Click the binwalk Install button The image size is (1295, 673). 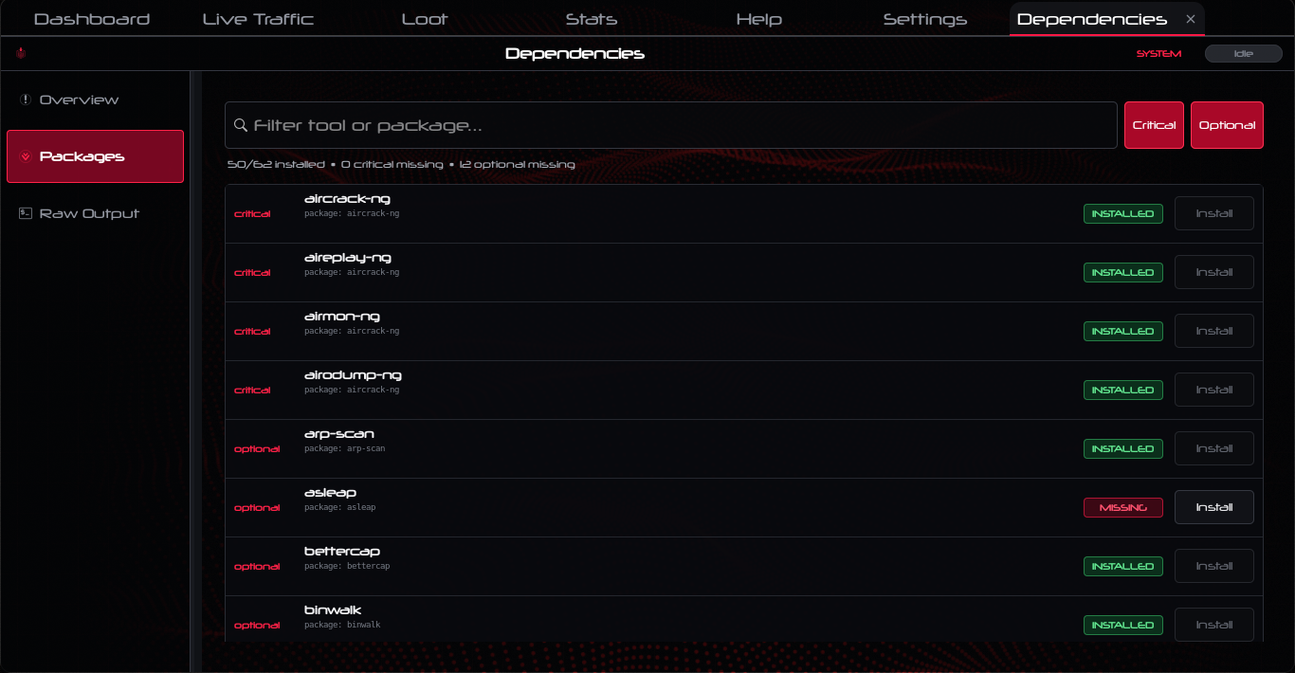1214,625
